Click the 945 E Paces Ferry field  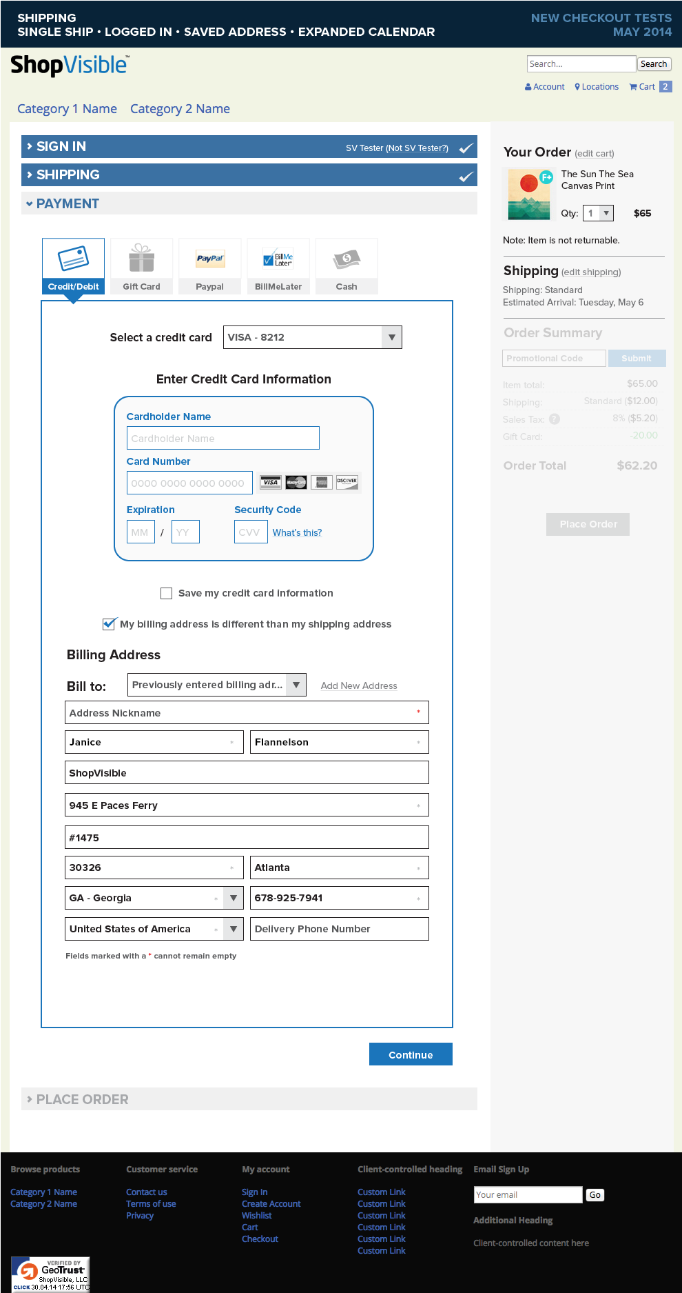[247, 805]
